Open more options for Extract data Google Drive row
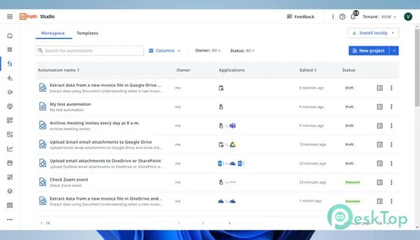 (391, 88)
